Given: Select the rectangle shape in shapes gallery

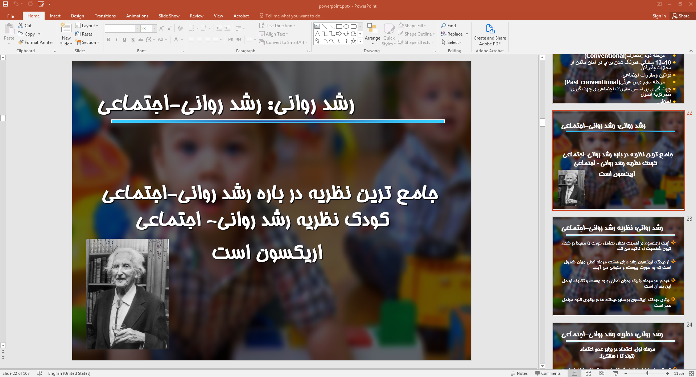Looking at the screenshot, I should [339, 26].
